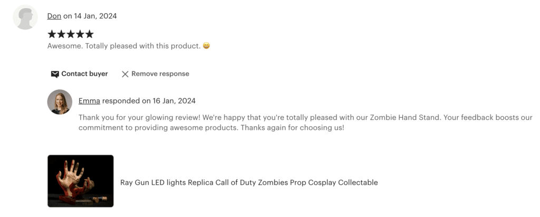
Task: Click Emma's profile photo
Action: pos(60,102)
